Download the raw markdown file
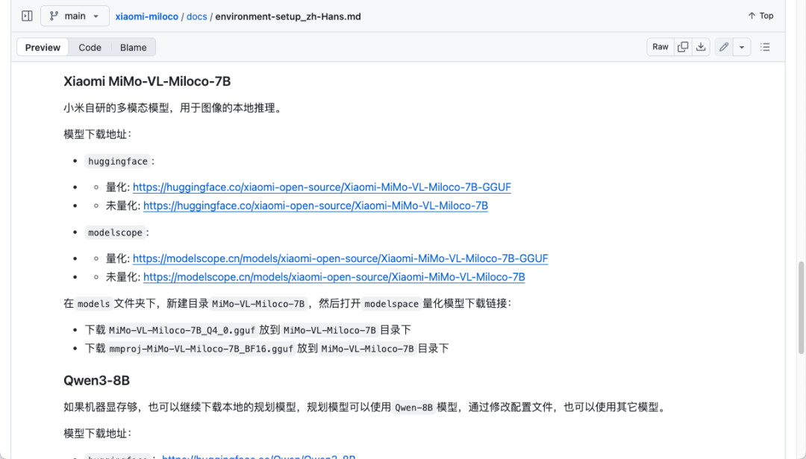The width and height of the screenshot is (806, 459). pos(700,46)
